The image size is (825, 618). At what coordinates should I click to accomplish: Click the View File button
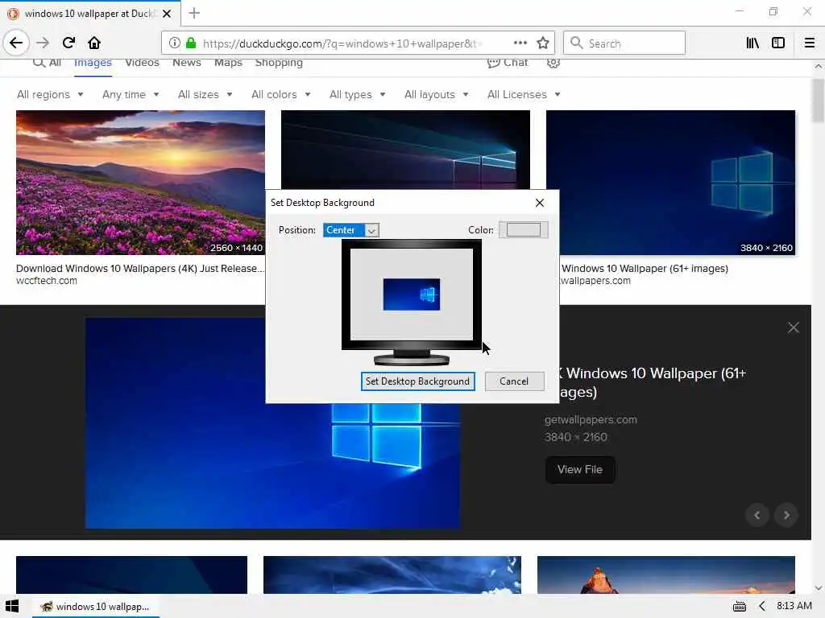pyautogui.click(x=580, y=470)
